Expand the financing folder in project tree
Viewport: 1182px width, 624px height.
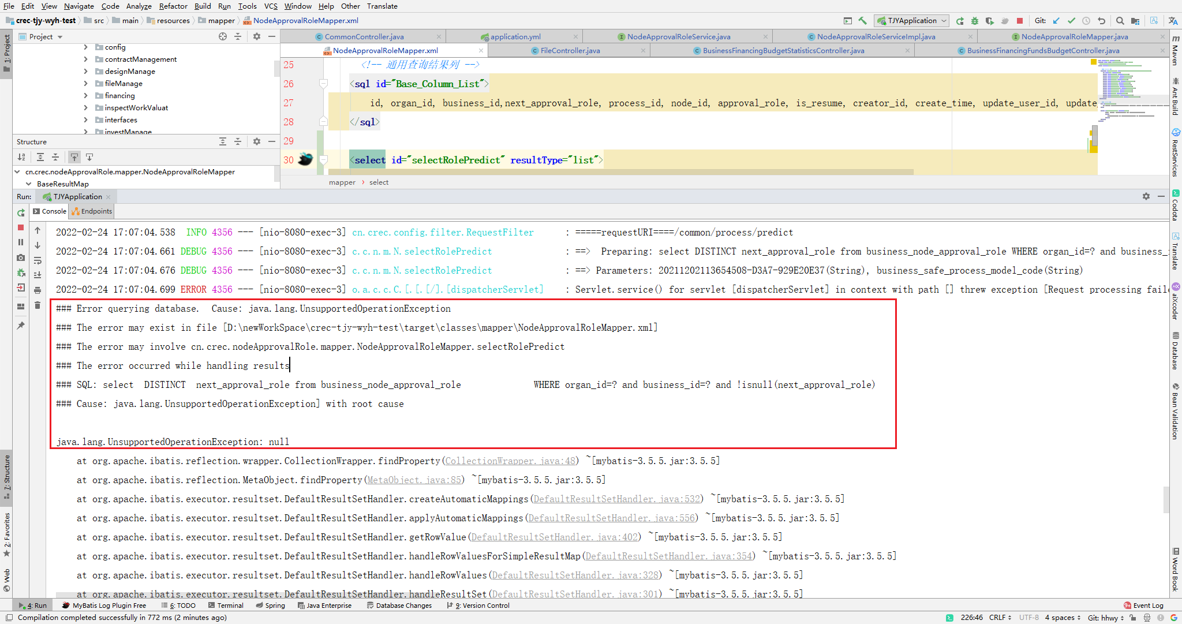[85, 96]
